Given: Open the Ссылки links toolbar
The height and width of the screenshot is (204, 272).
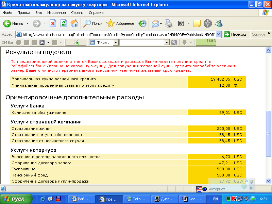Looking at the screenshot, I should 258,35.
